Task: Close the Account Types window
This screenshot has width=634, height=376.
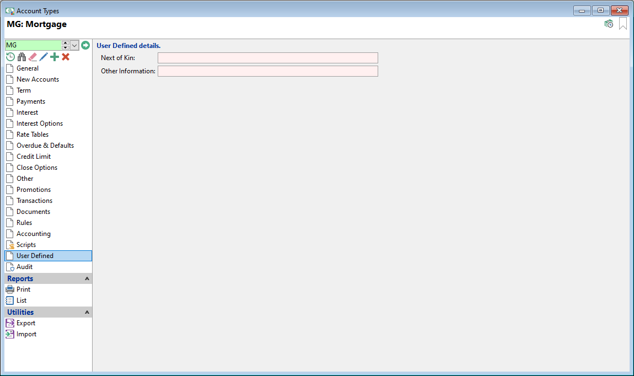Action: (x=620, y=10)
